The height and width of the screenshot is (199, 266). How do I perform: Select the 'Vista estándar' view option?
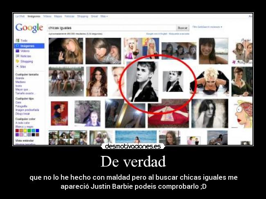(x=25, y=140)
